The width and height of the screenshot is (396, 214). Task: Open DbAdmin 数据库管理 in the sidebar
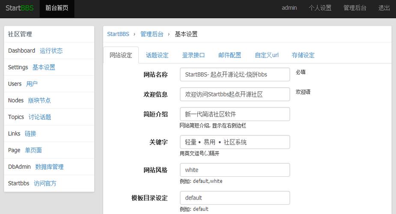(49, 167)
